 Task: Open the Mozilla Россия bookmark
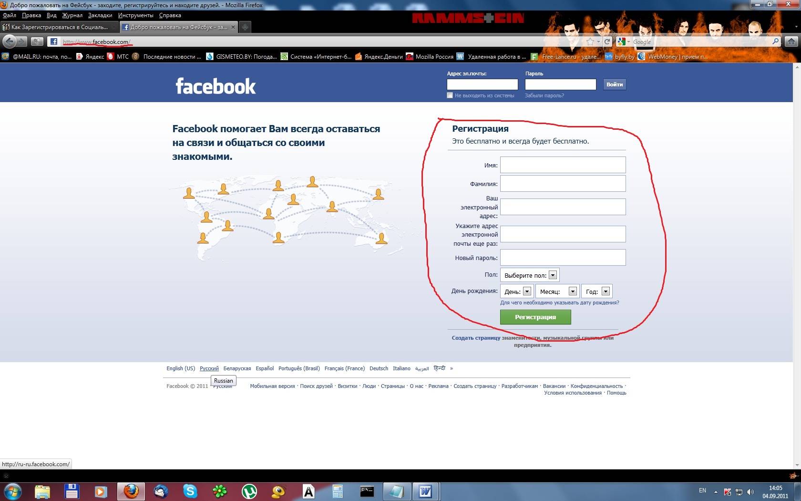coord(430,56)
